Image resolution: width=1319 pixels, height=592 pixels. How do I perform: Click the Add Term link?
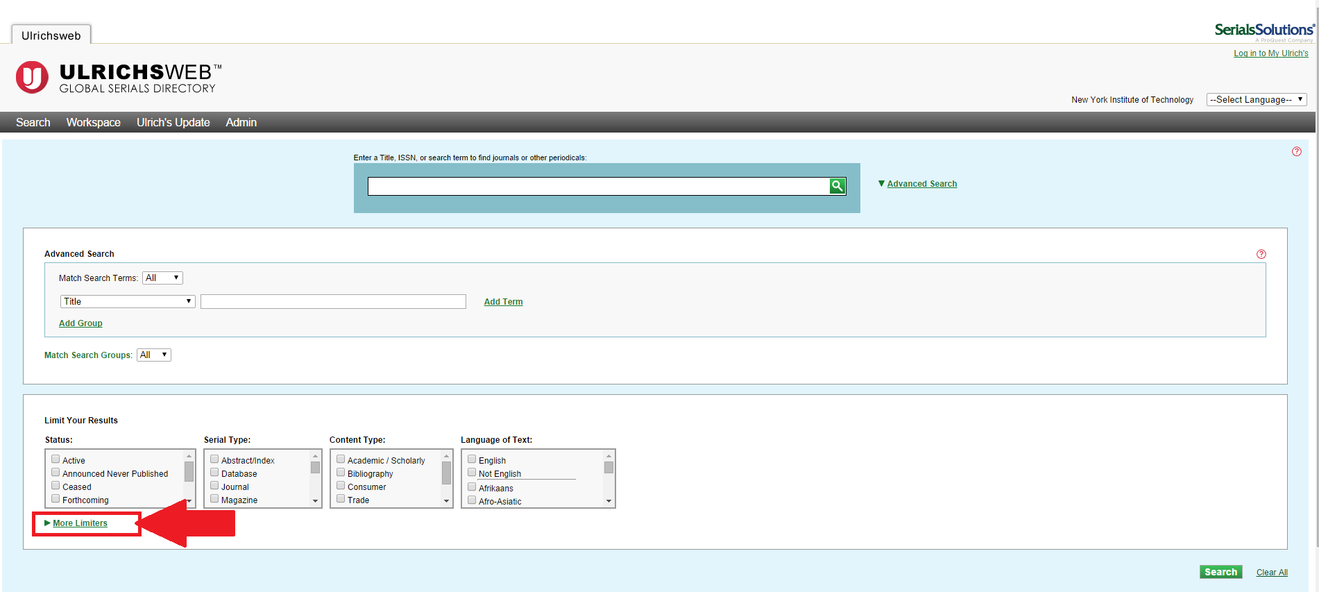(x=504, y=302)
